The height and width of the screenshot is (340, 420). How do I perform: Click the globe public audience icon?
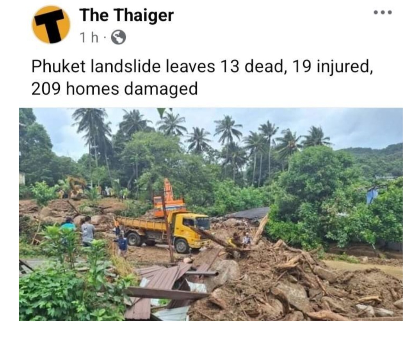click(x=118, y=38)
